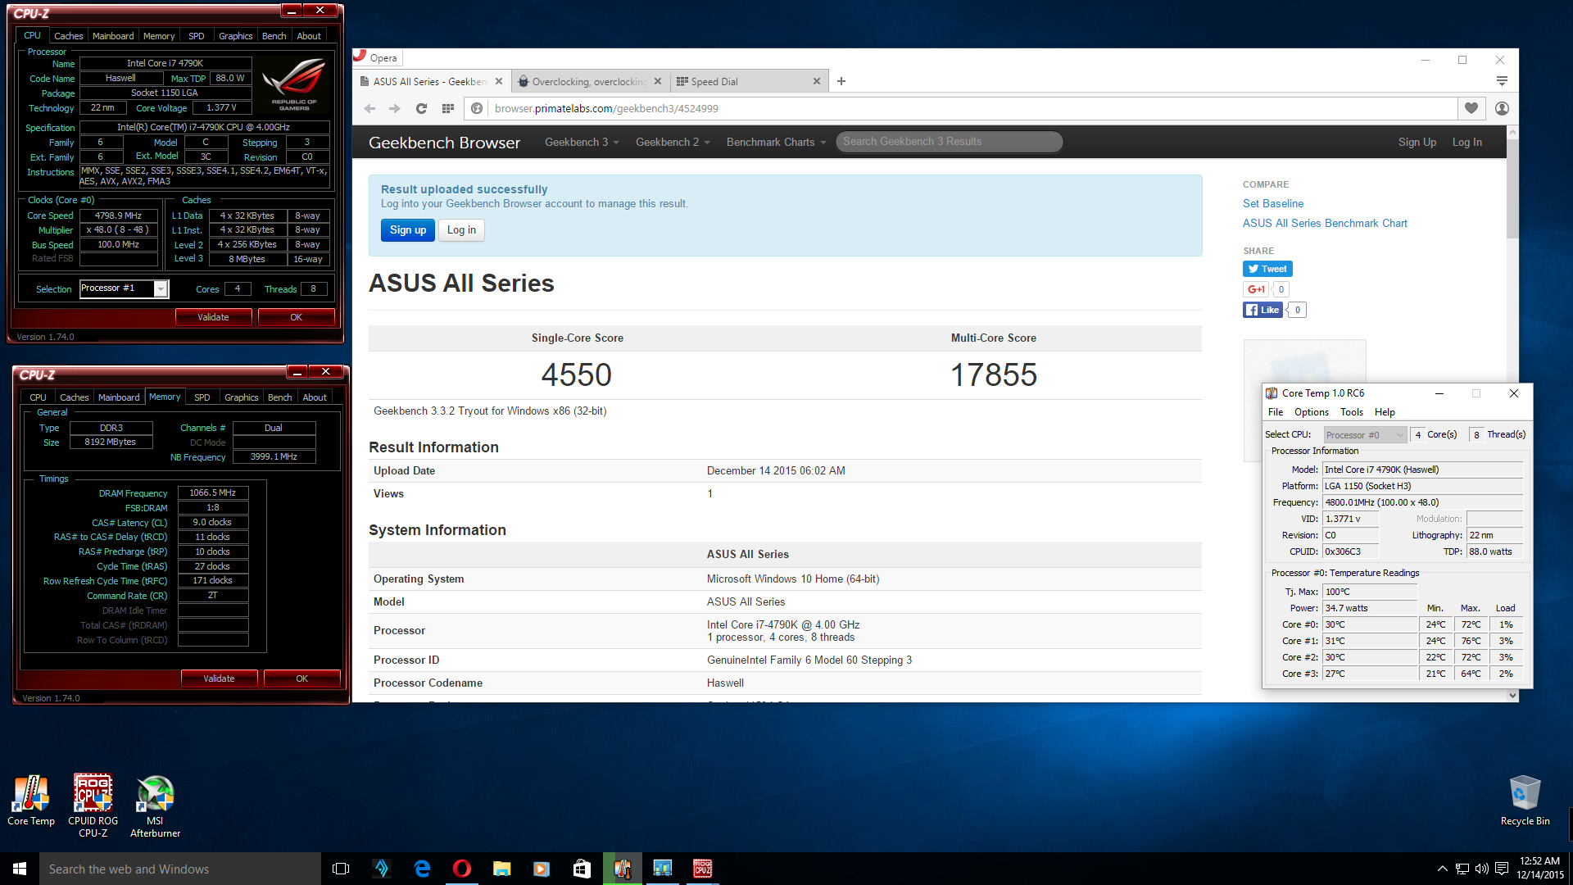Expand Geekbench 3 dropdown menu
Screen dimensions: 1573x885
click(x=582, y=142)
